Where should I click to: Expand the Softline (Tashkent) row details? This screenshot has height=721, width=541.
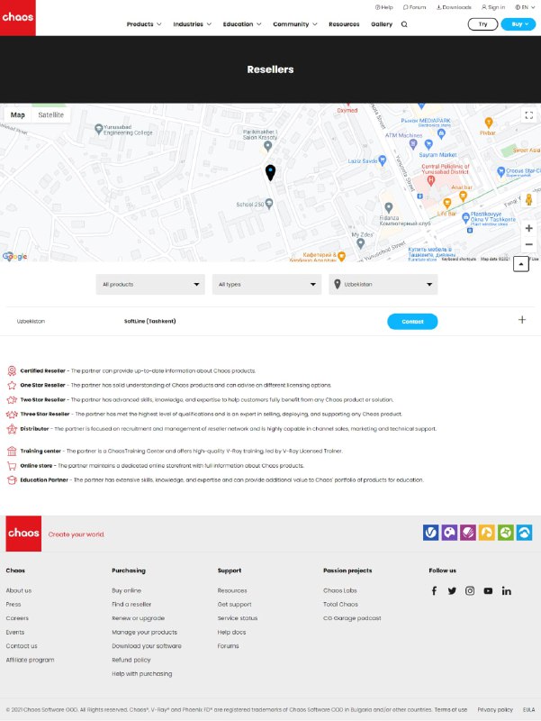pos(522,320)
